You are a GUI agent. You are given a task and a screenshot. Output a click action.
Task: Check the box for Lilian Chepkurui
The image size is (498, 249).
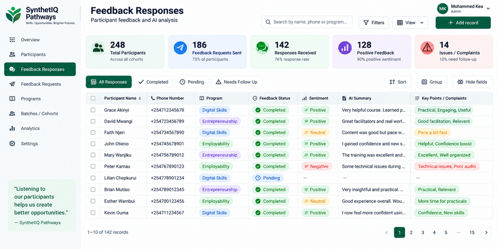point(93,178)
